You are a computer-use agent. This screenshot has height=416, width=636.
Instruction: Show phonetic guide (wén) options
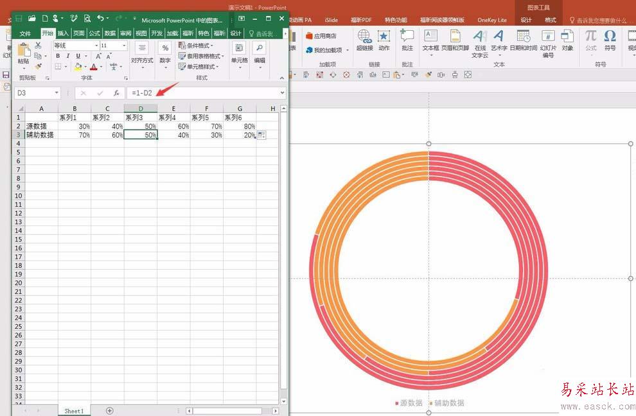114,66
